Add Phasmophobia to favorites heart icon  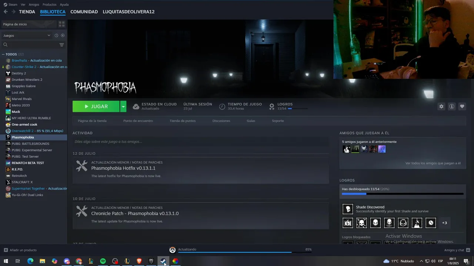462,106
